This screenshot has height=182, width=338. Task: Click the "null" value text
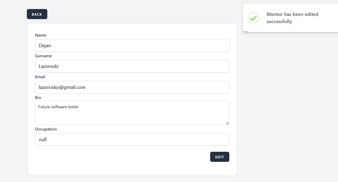43,140
